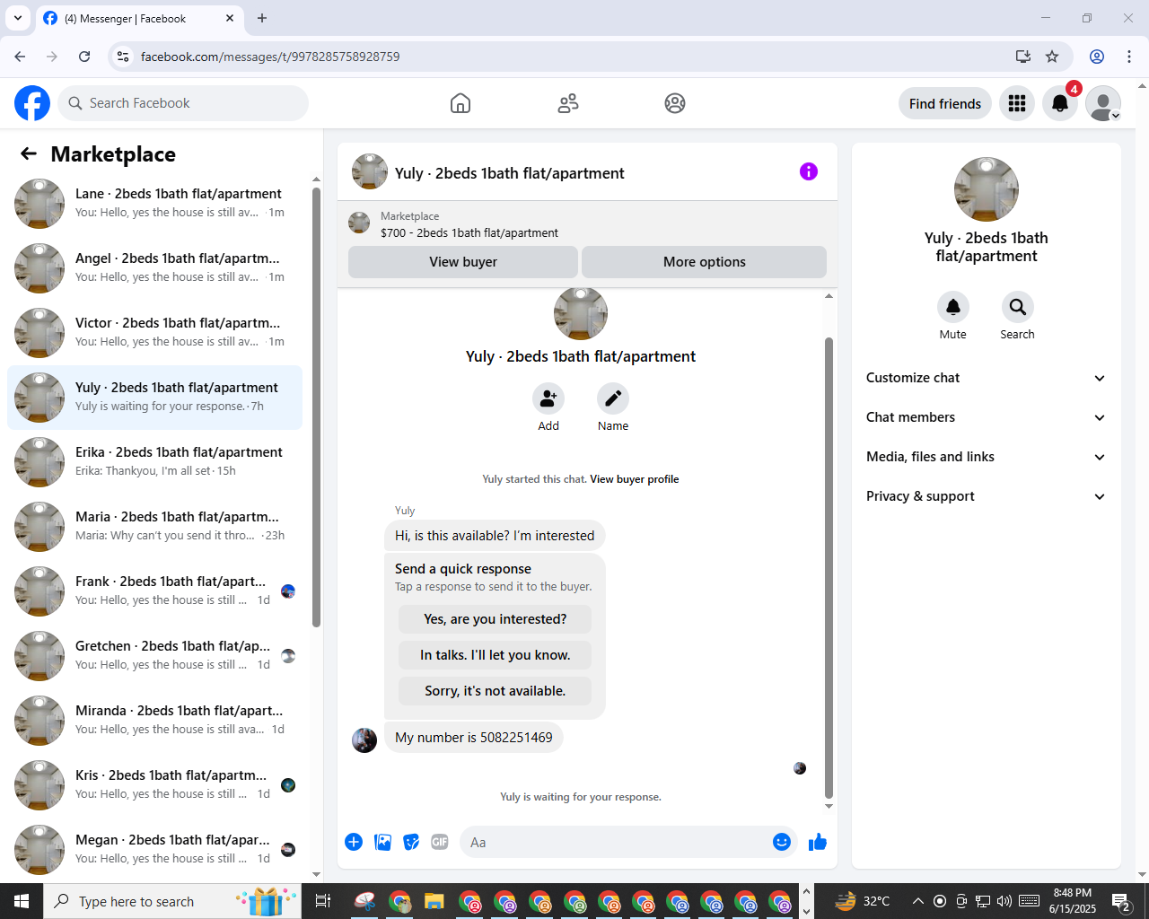Open the Groups icon in the top navigation

tap(675, 103)
